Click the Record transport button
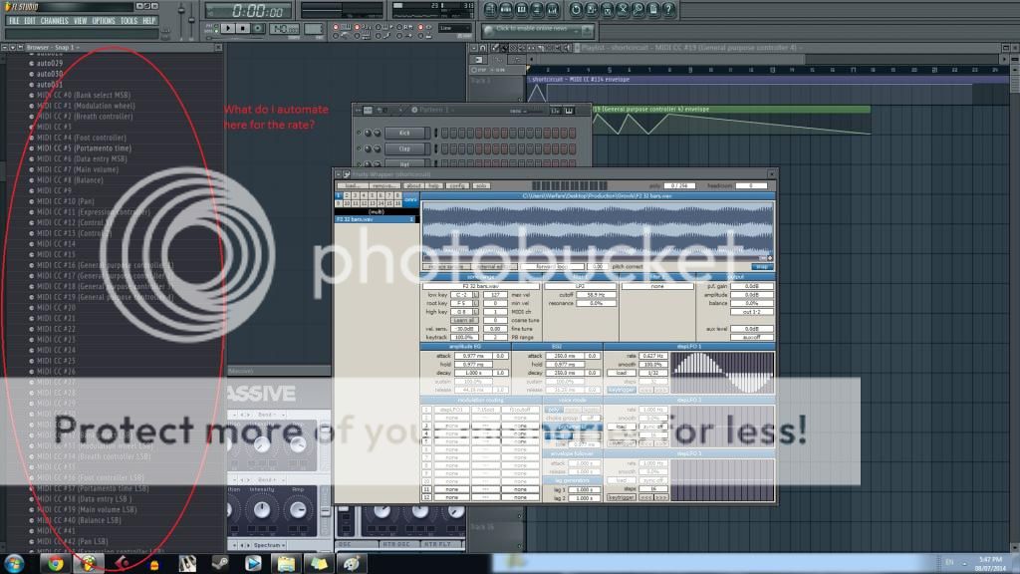The image size is (1020, 574). (x=258, y=29)
